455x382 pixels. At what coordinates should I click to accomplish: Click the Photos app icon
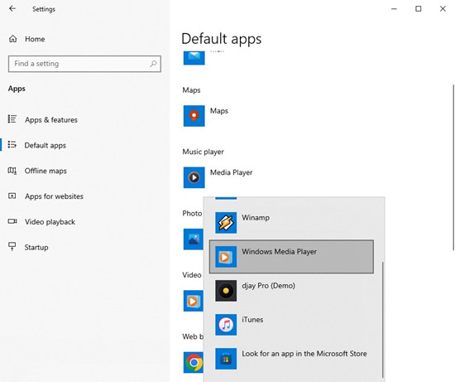(x=194, y=239)
